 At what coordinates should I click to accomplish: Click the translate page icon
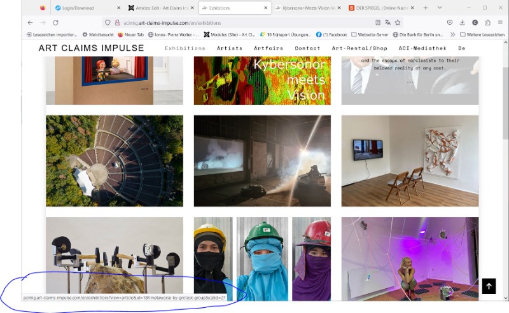point(387,22)
